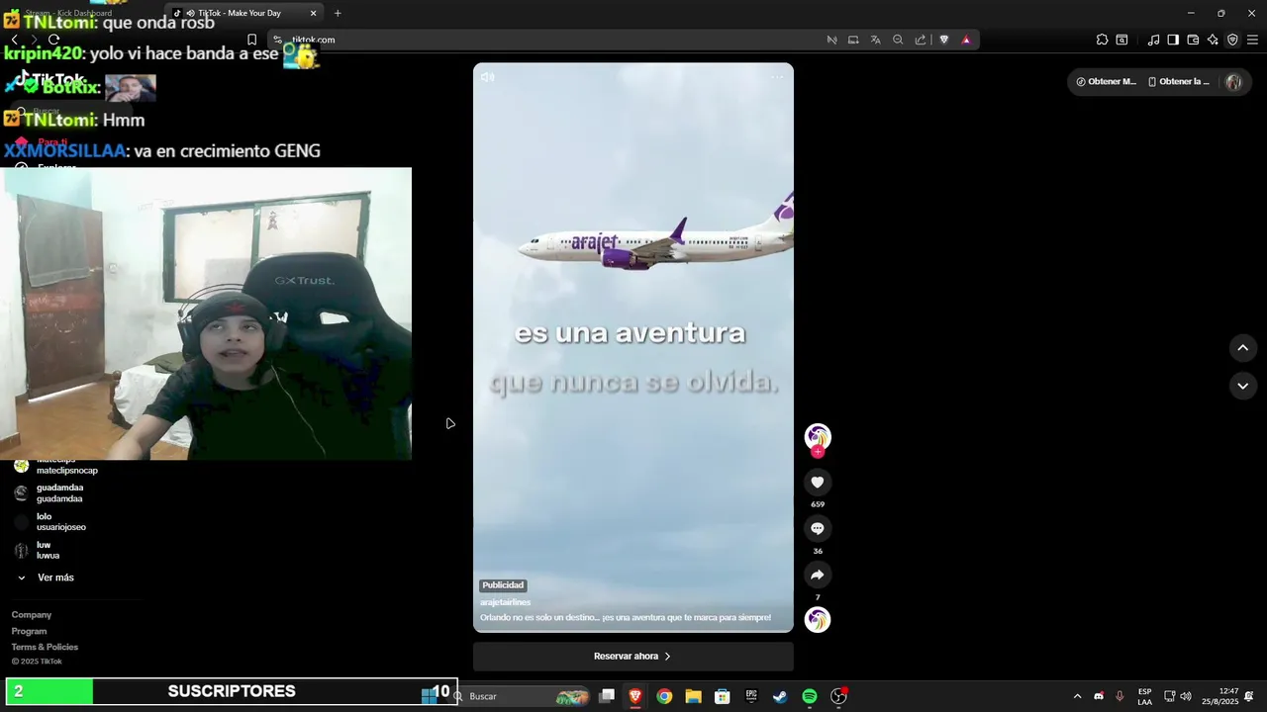Open the Brave Wallet icon
This screenshot has width=1267, height=712.
1193,40
